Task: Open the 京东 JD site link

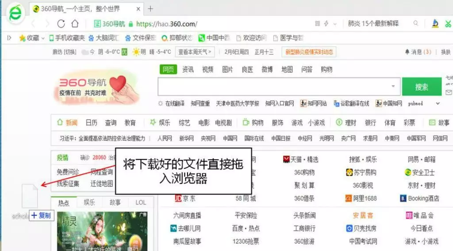Action: [x=185, y=198]
